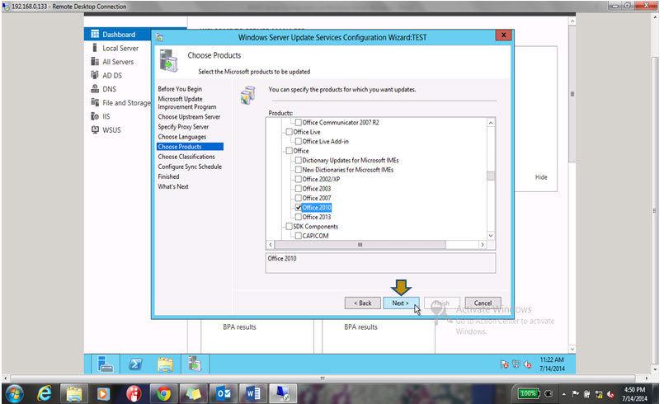Viewport: 664px width, 404px height.
Task: Click host Action Center flag icon
Action: pyautogui.click(x=575, y=394)
